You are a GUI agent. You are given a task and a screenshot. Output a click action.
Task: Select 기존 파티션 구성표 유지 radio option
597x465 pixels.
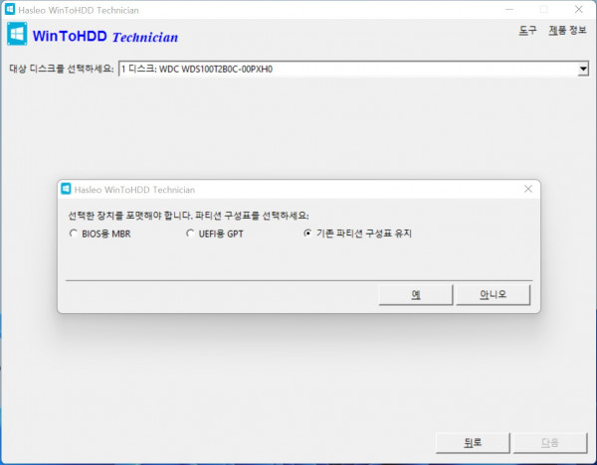tap(357, 233)
